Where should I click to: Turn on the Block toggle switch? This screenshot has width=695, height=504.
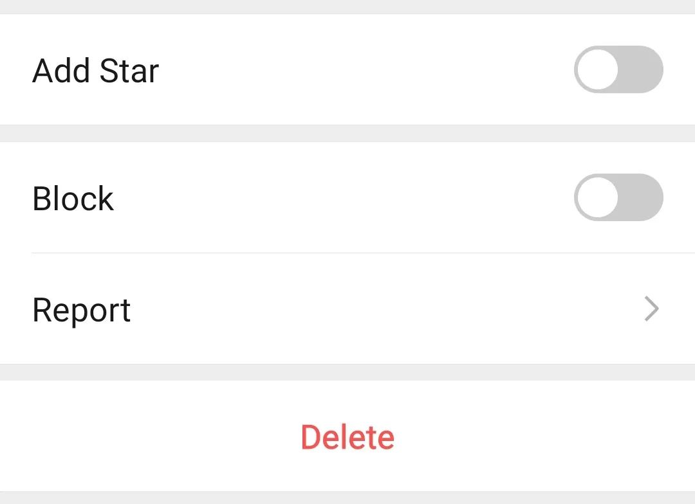point(618,197)
